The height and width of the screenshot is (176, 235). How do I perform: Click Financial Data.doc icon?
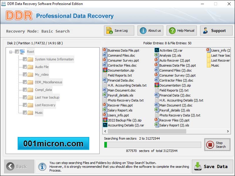pyautogui.click(x=105, y=80)
